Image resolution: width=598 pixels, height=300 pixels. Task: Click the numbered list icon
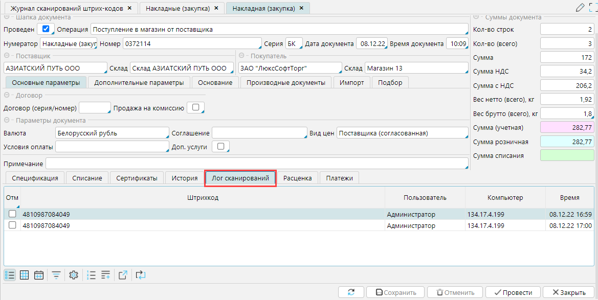coord(92,275)
